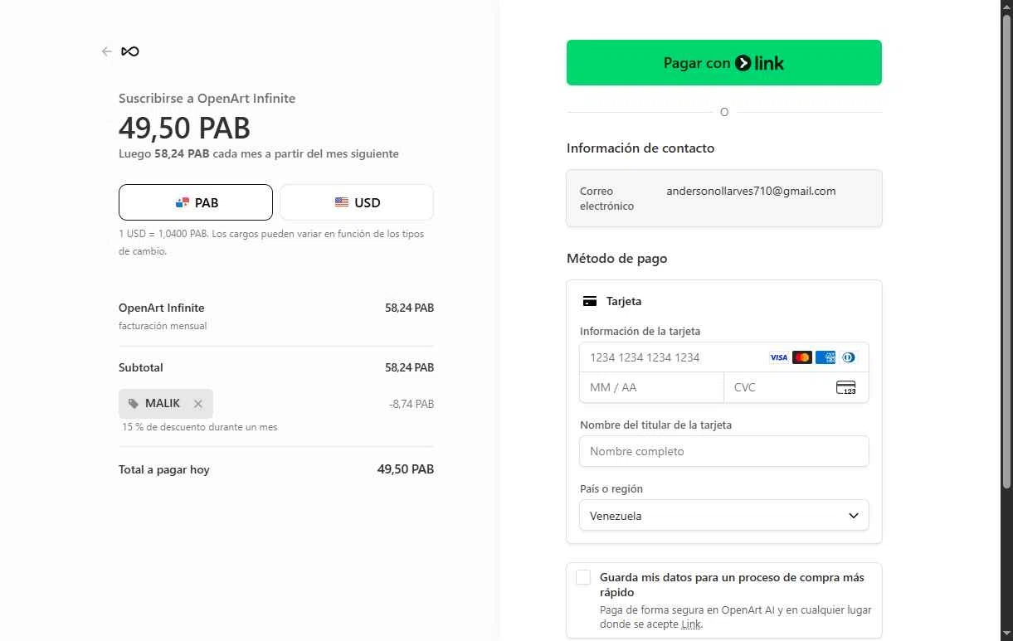Click the Tarjeta credit card icon
This screenshot has width=1013, height=641.
[x=590, y=301]
